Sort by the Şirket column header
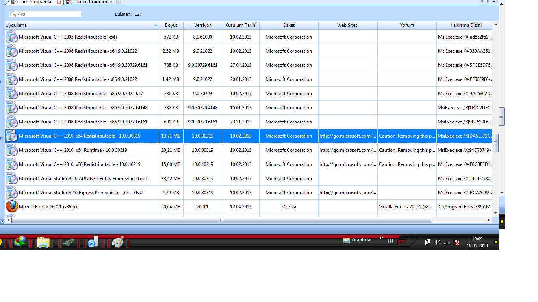Image resolution: width=538 pixels, height=302 pixels. (289, 25)
